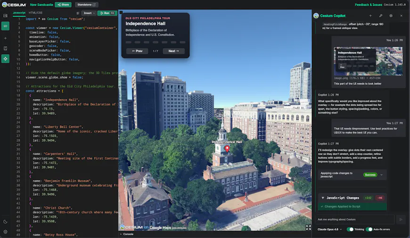Enter fullscreen in the 3D viewer
410x238 pixels.
[308, 228]
